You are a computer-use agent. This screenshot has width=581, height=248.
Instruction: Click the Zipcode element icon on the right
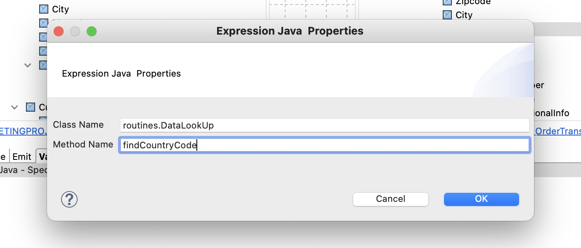[x=447, y=2]
